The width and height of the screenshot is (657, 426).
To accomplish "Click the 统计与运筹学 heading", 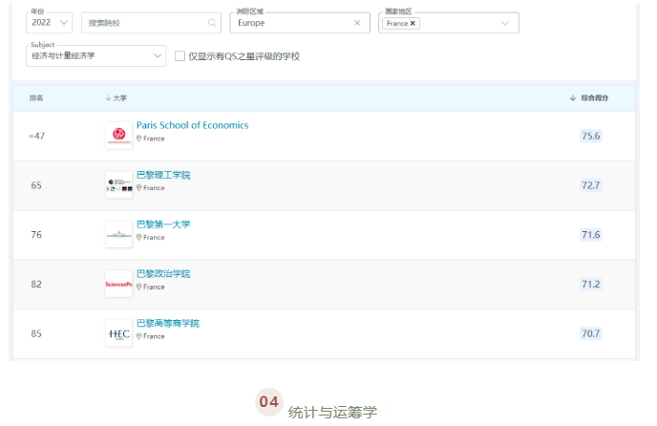I will pos(332,413).
